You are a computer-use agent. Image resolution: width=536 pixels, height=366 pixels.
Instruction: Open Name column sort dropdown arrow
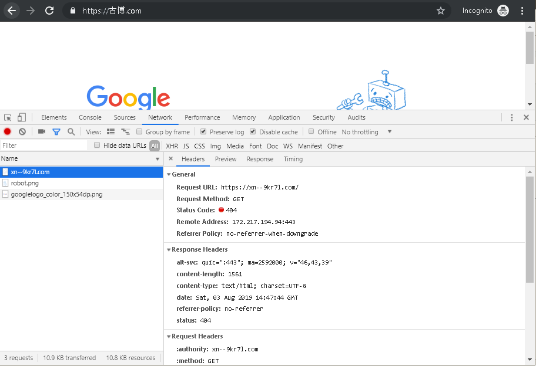pos(158,159)
